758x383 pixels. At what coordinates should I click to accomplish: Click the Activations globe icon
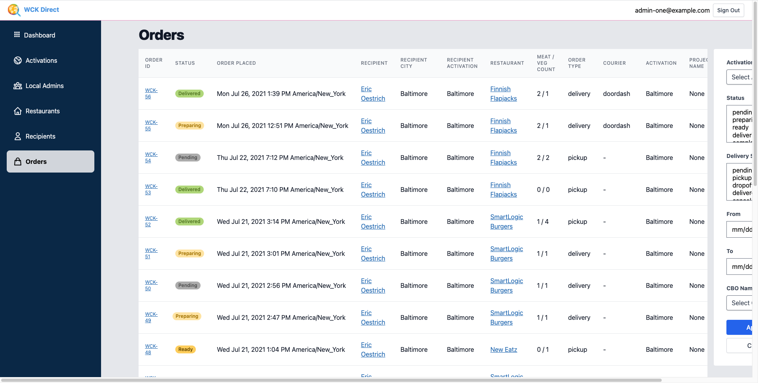click(x=18, y=60)
